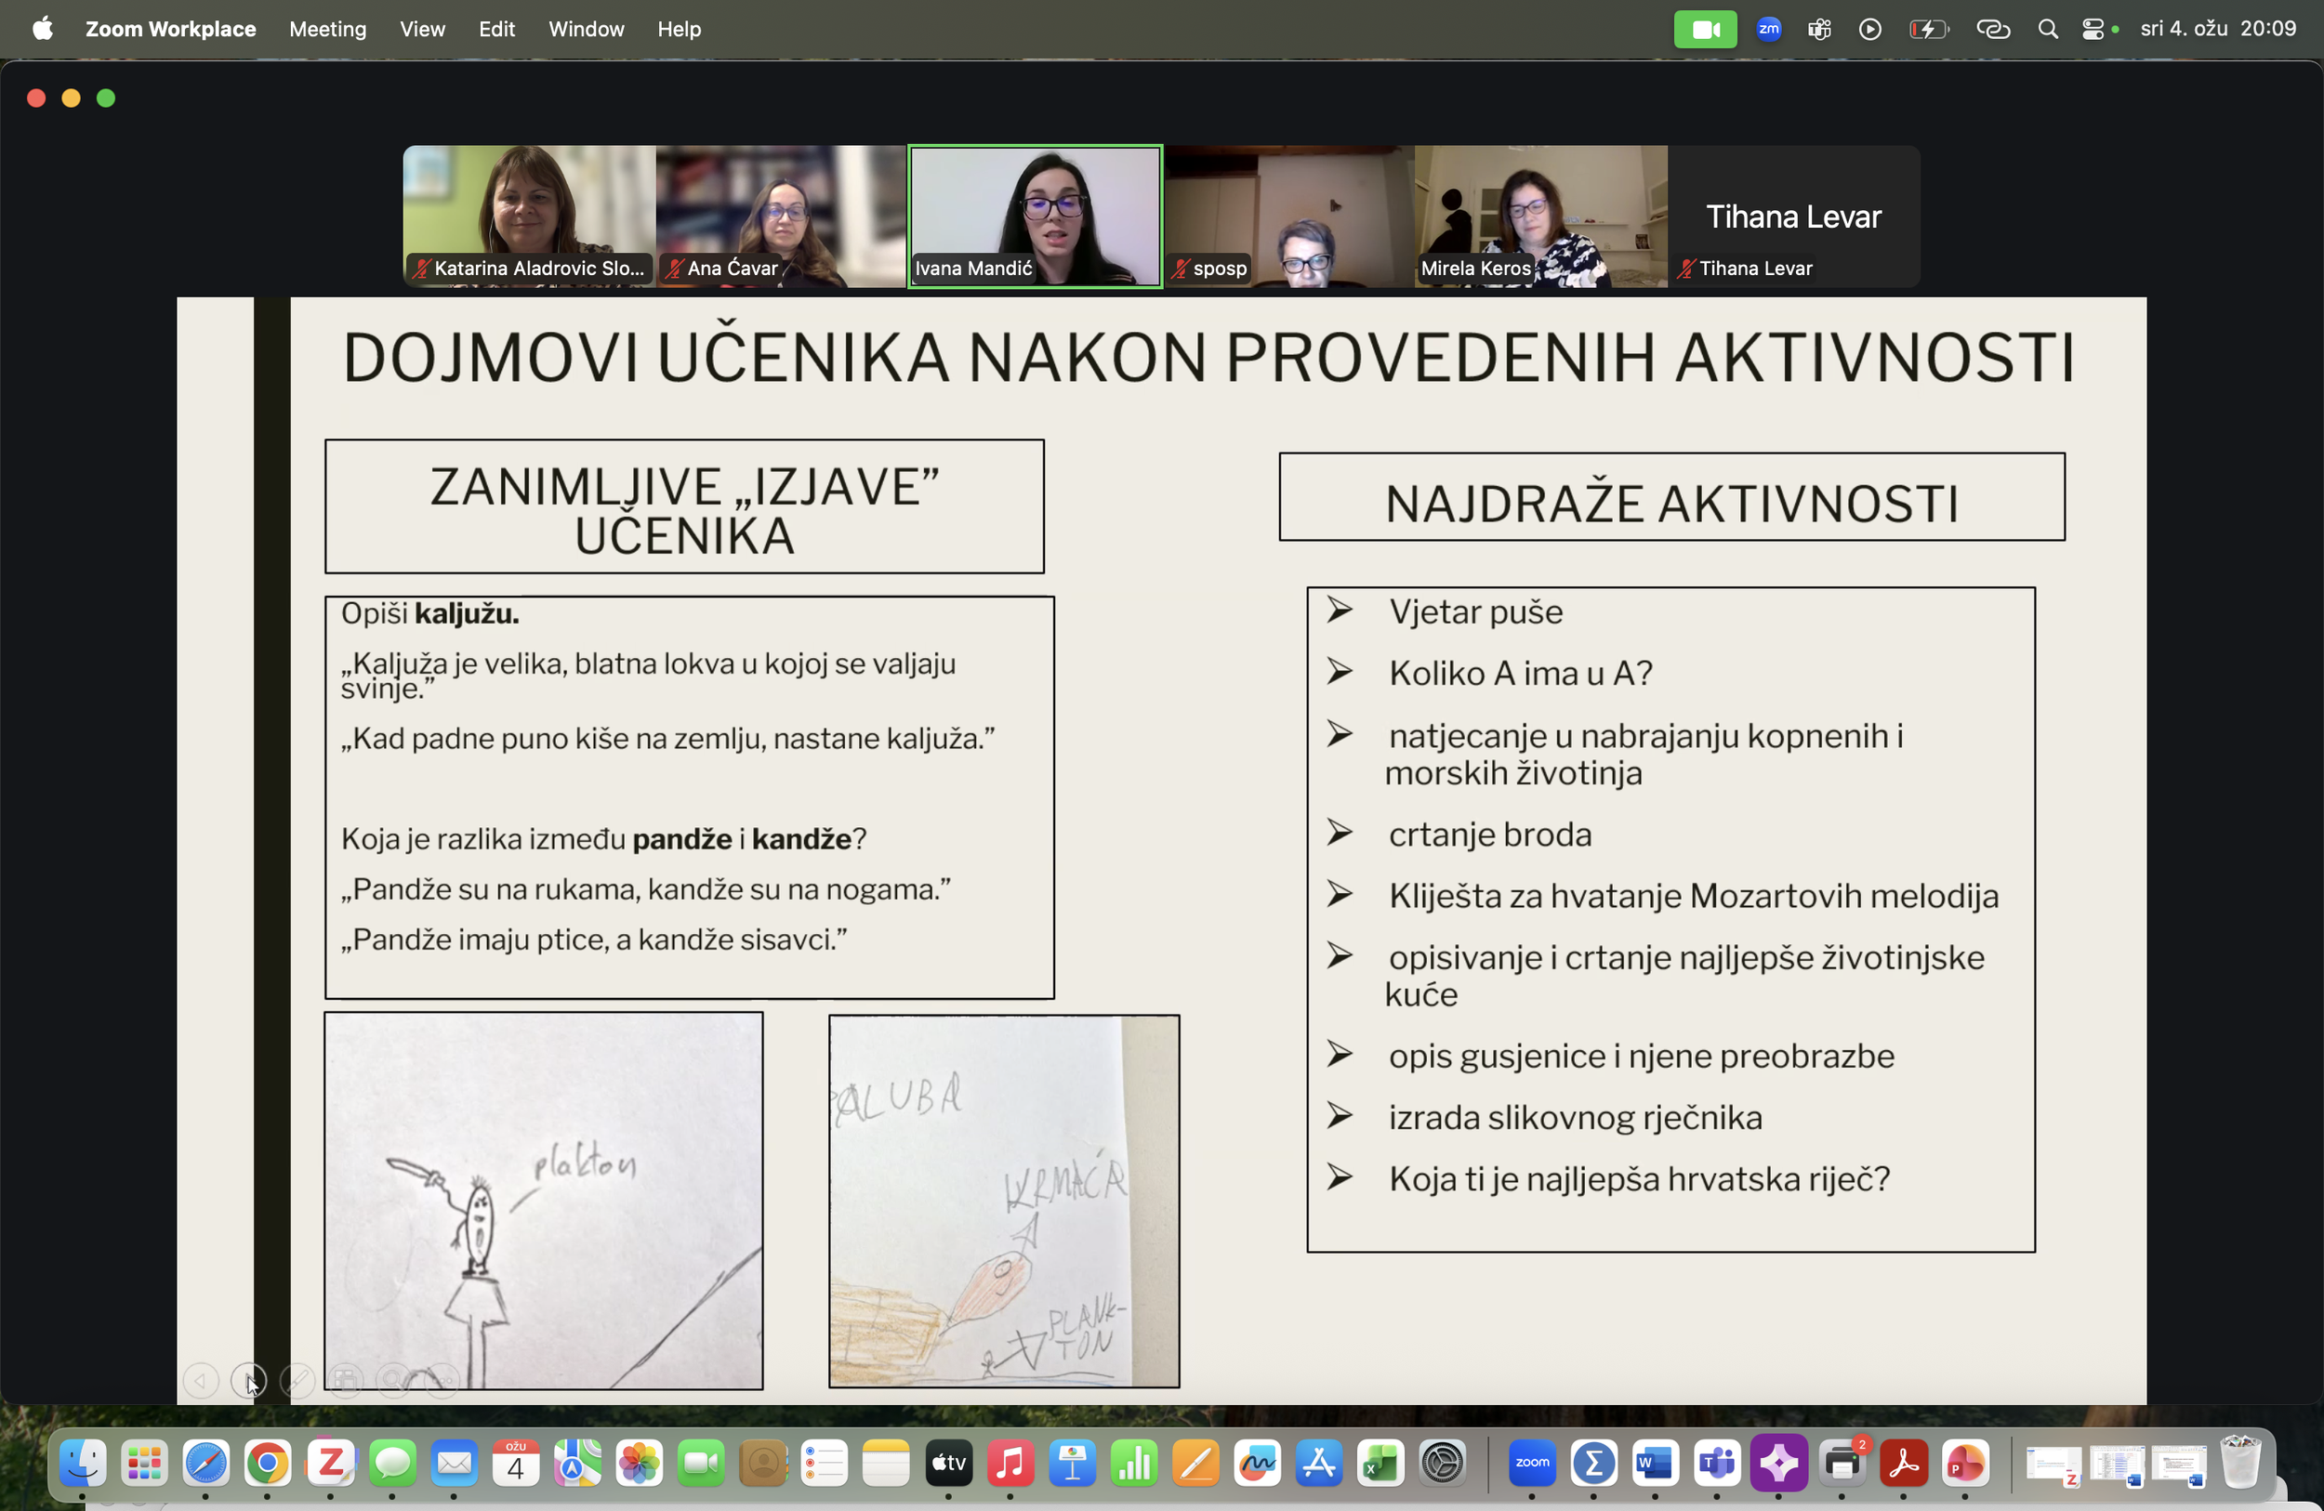Open Reminders from the Dock
The width and height of the screenshot is (2324, 1511).
click(825, 1462)
